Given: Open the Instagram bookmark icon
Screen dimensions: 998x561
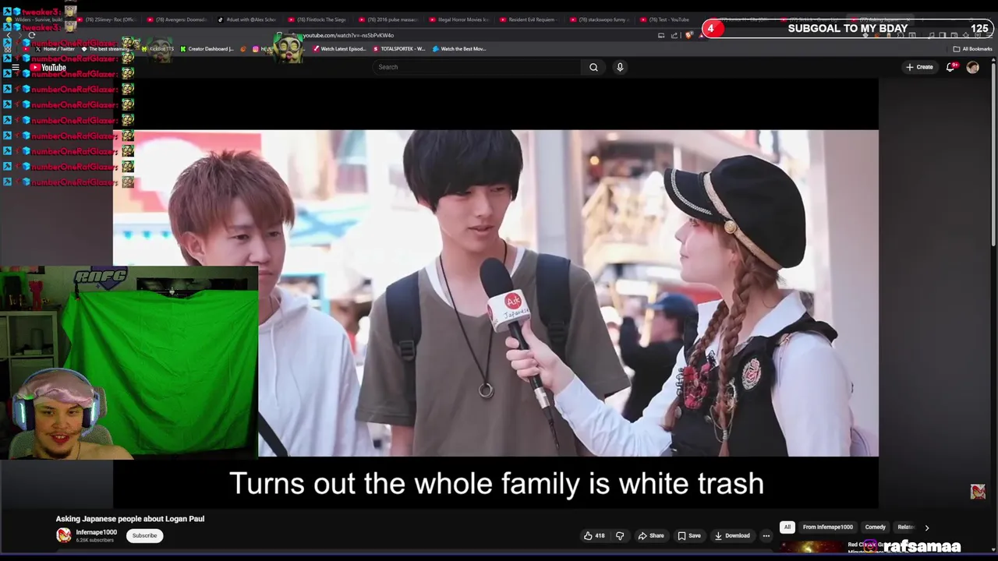Looking at the screenshot, I should tap(256, 48).
